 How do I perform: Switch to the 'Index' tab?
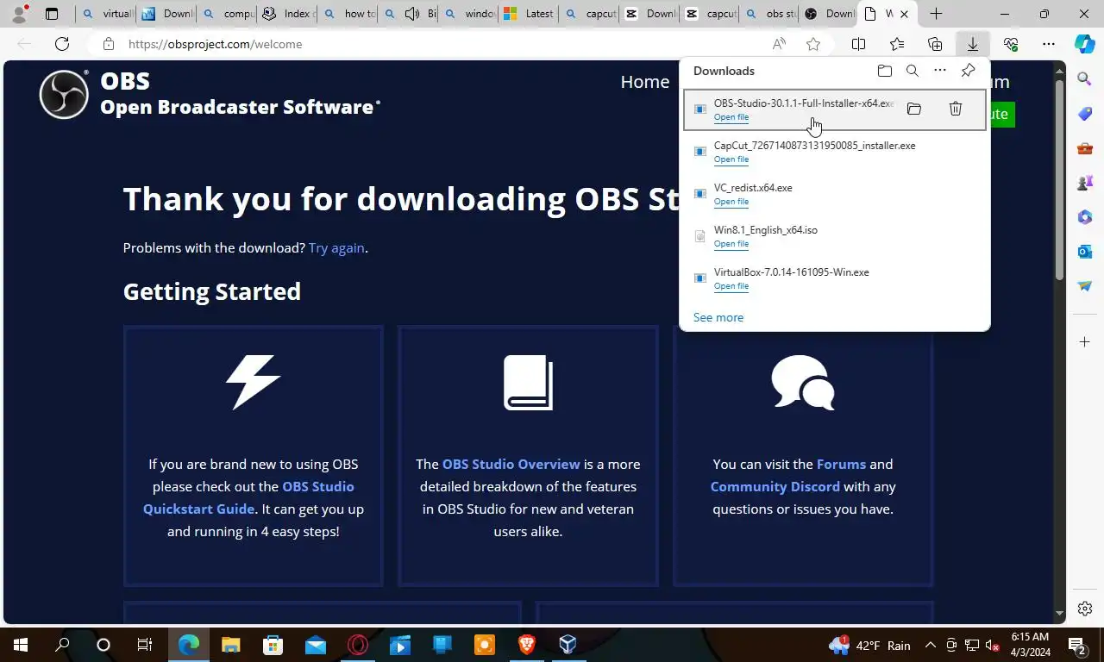[287, 14]
